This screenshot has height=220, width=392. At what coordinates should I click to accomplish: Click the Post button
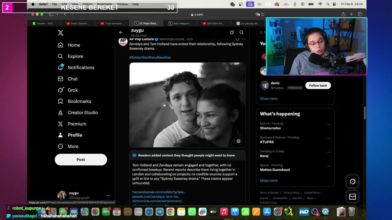tap(81, 159)
